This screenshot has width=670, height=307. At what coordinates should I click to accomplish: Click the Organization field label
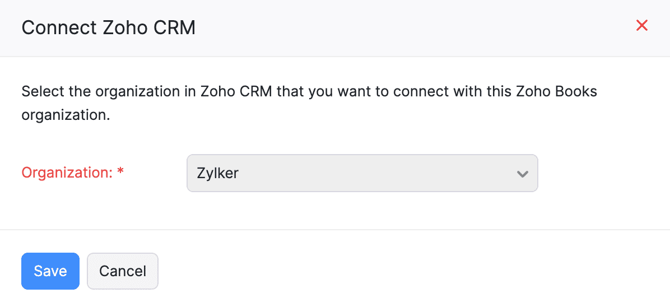point(67,173)
